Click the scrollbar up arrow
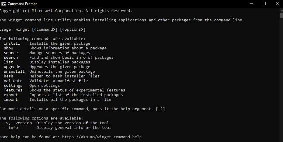Screen dimensions: 283x142 click(281, 10)
